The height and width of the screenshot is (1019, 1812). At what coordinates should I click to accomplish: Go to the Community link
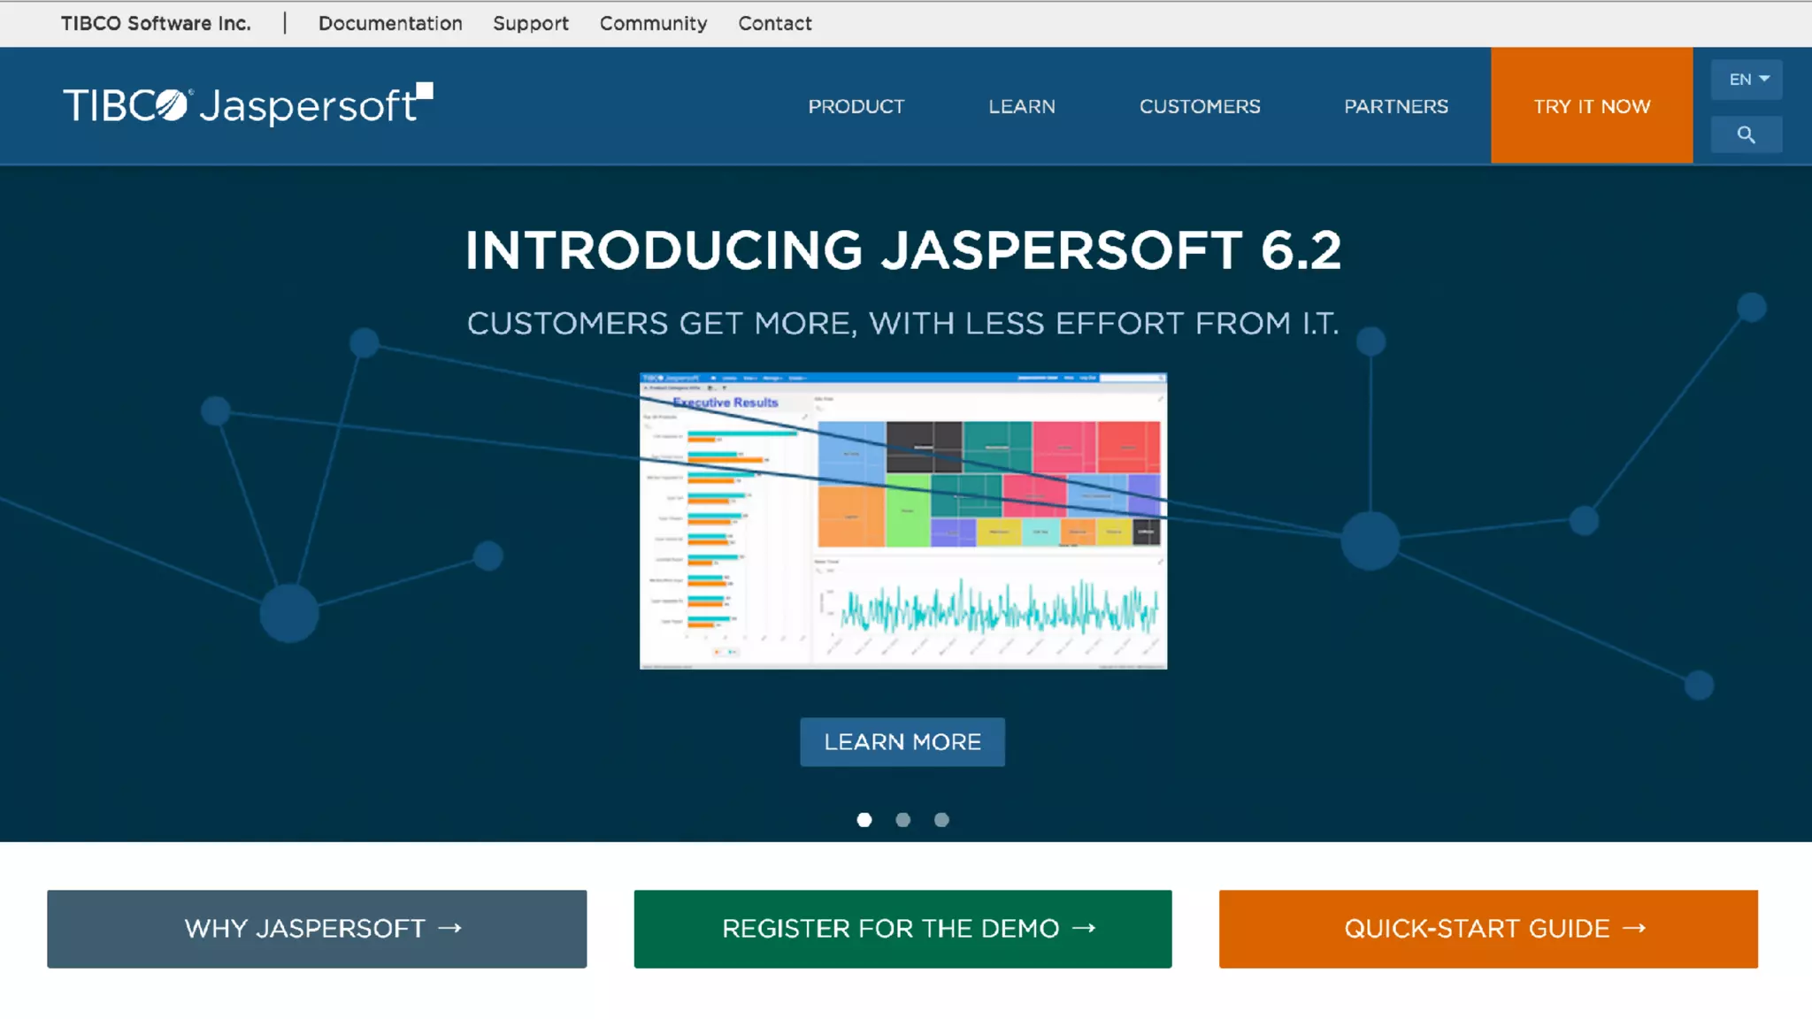[653, 24]
